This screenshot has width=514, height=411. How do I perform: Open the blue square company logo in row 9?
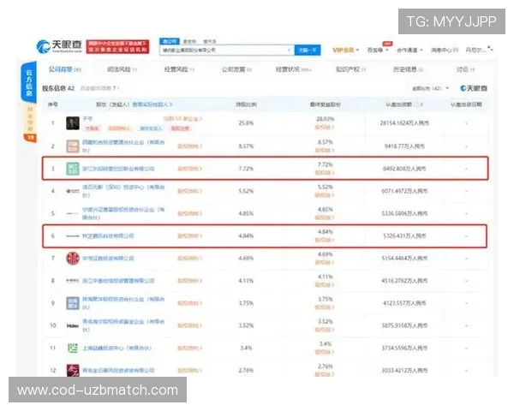click(73, 303)
